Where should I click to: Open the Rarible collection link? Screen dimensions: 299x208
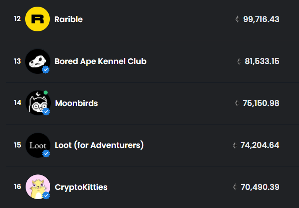click(68, 19)
